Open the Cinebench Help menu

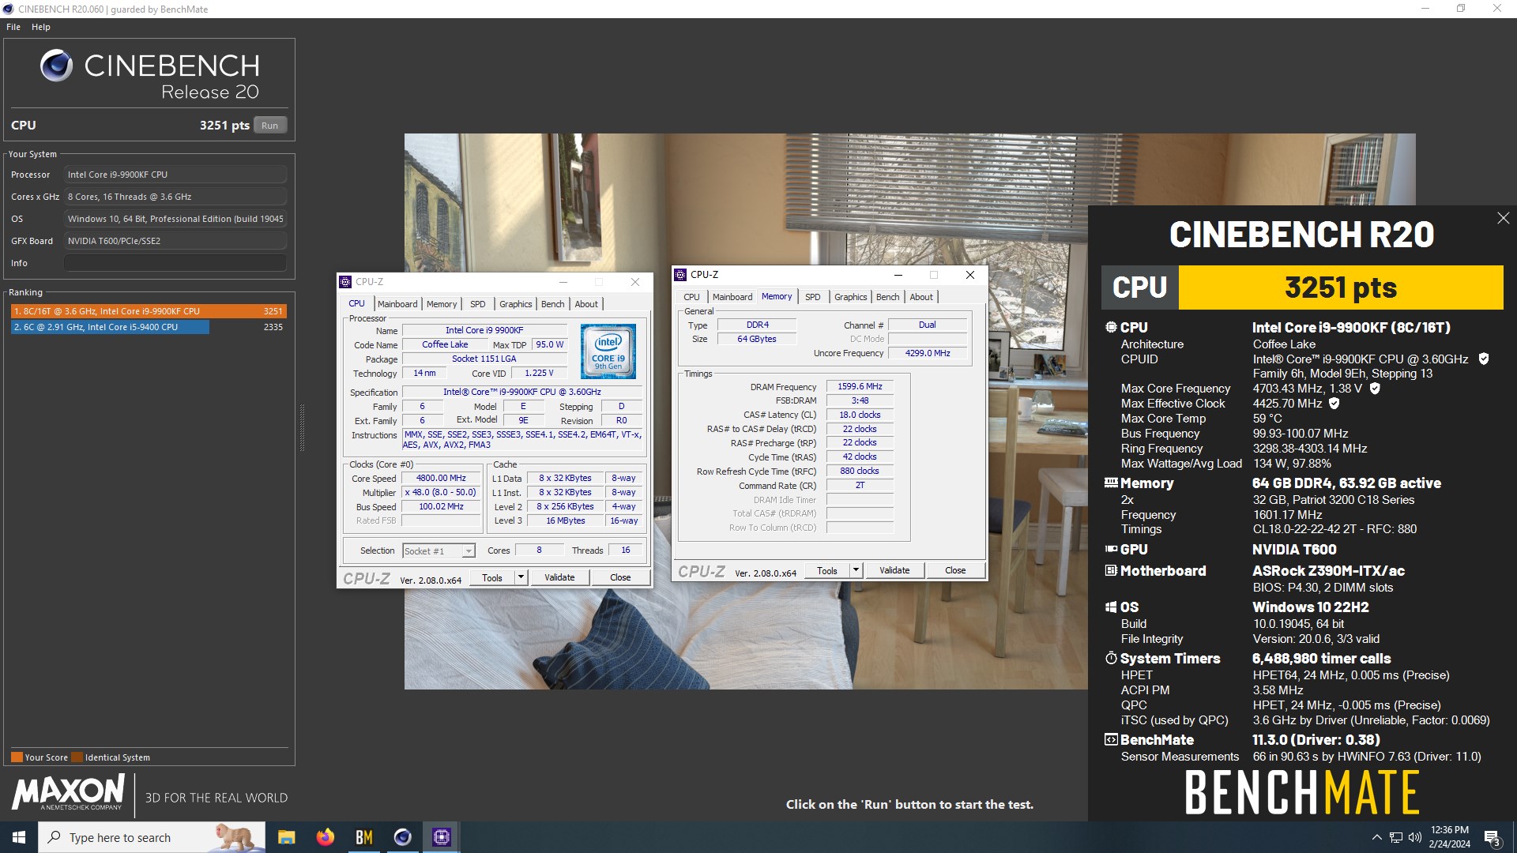point(41,27)
